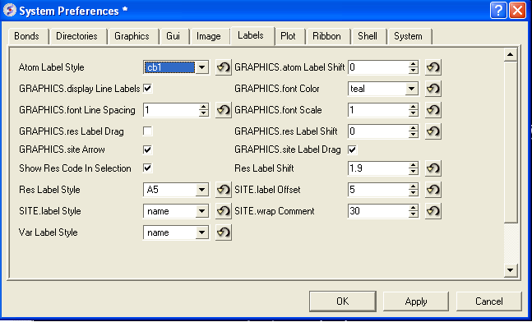Reset Atom Label Style to default
Viewport: 532px width, 322px height.
[x=224, y=67]
